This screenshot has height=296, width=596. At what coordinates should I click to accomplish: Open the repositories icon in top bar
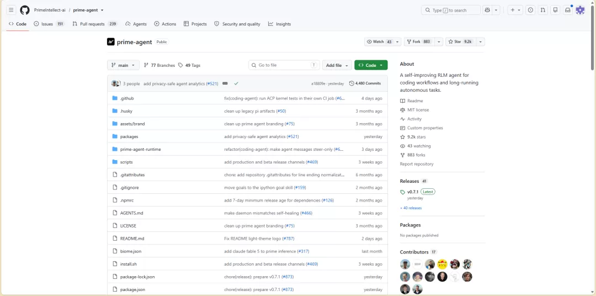tap(555, 10)
